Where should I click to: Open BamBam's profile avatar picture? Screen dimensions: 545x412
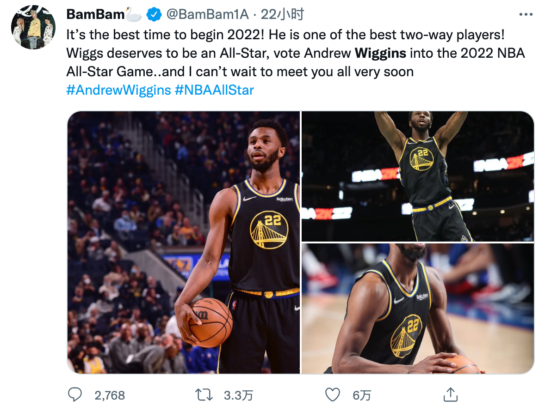[x=33, y=27]
